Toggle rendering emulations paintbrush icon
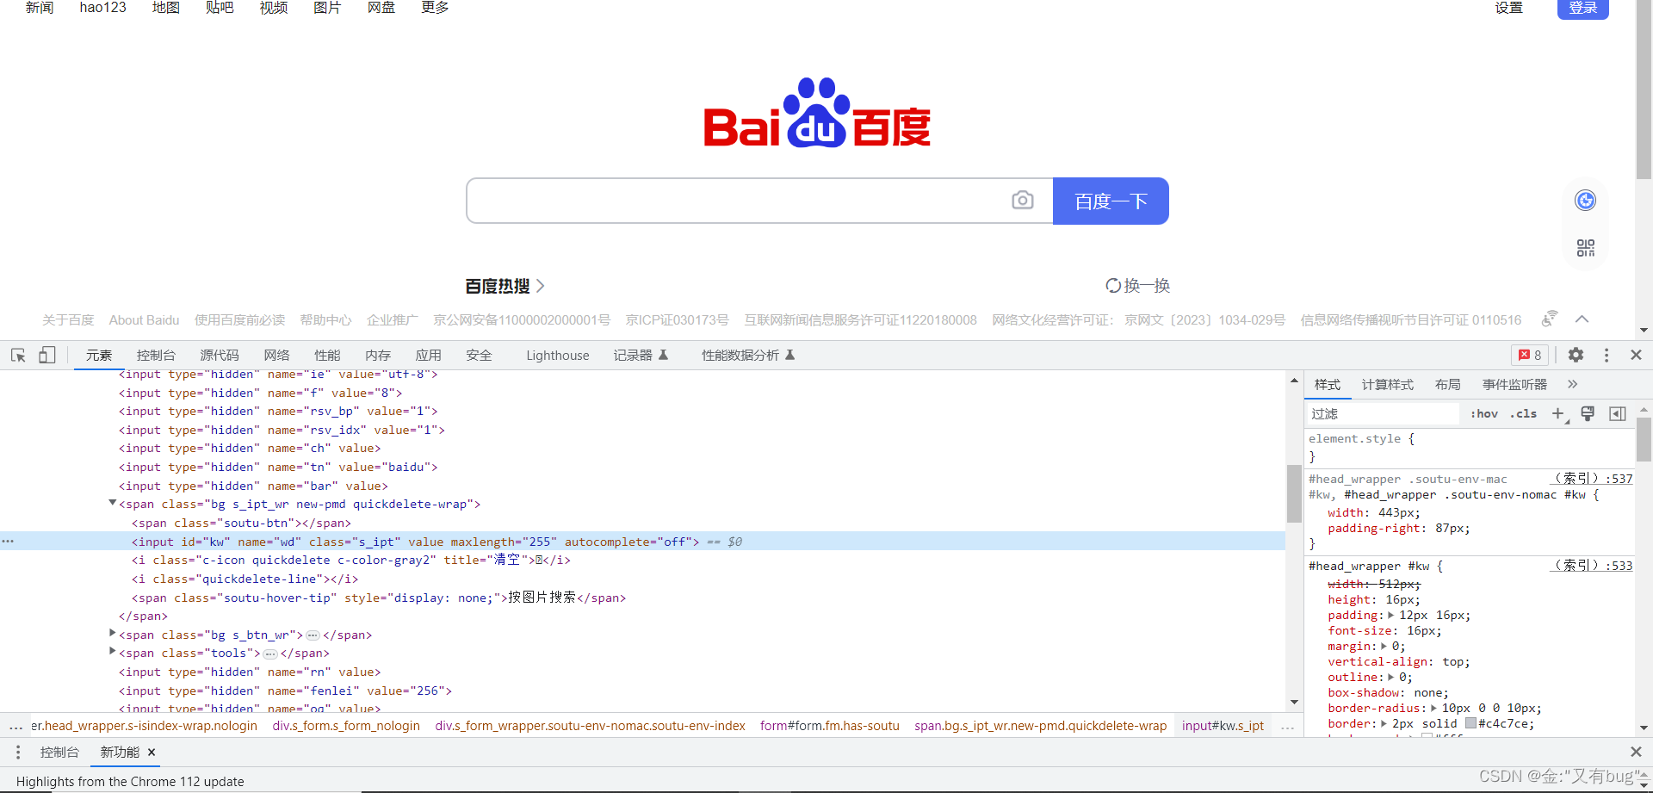This screenshot has width=1653, height=793. click(1588, 414)
